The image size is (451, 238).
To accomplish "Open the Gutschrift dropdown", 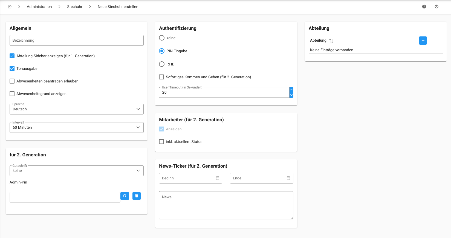I will [x=77, y=171].
